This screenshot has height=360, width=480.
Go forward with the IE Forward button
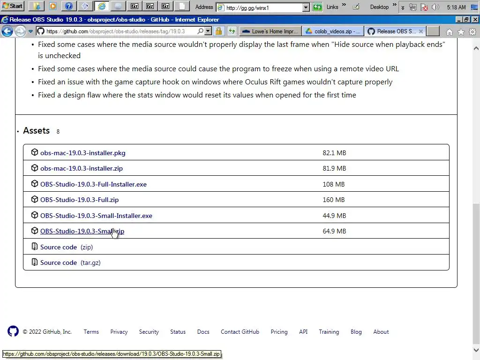click(20, 31)
